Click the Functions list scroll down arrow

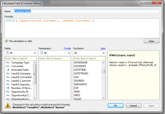tap(103, 98)
